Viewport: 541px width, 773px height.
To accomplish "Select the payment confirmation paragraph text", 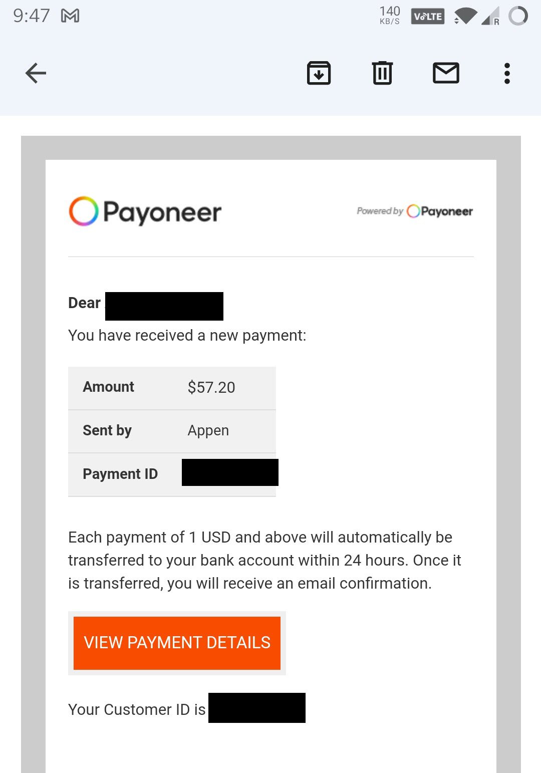I will tap(264, 560).
